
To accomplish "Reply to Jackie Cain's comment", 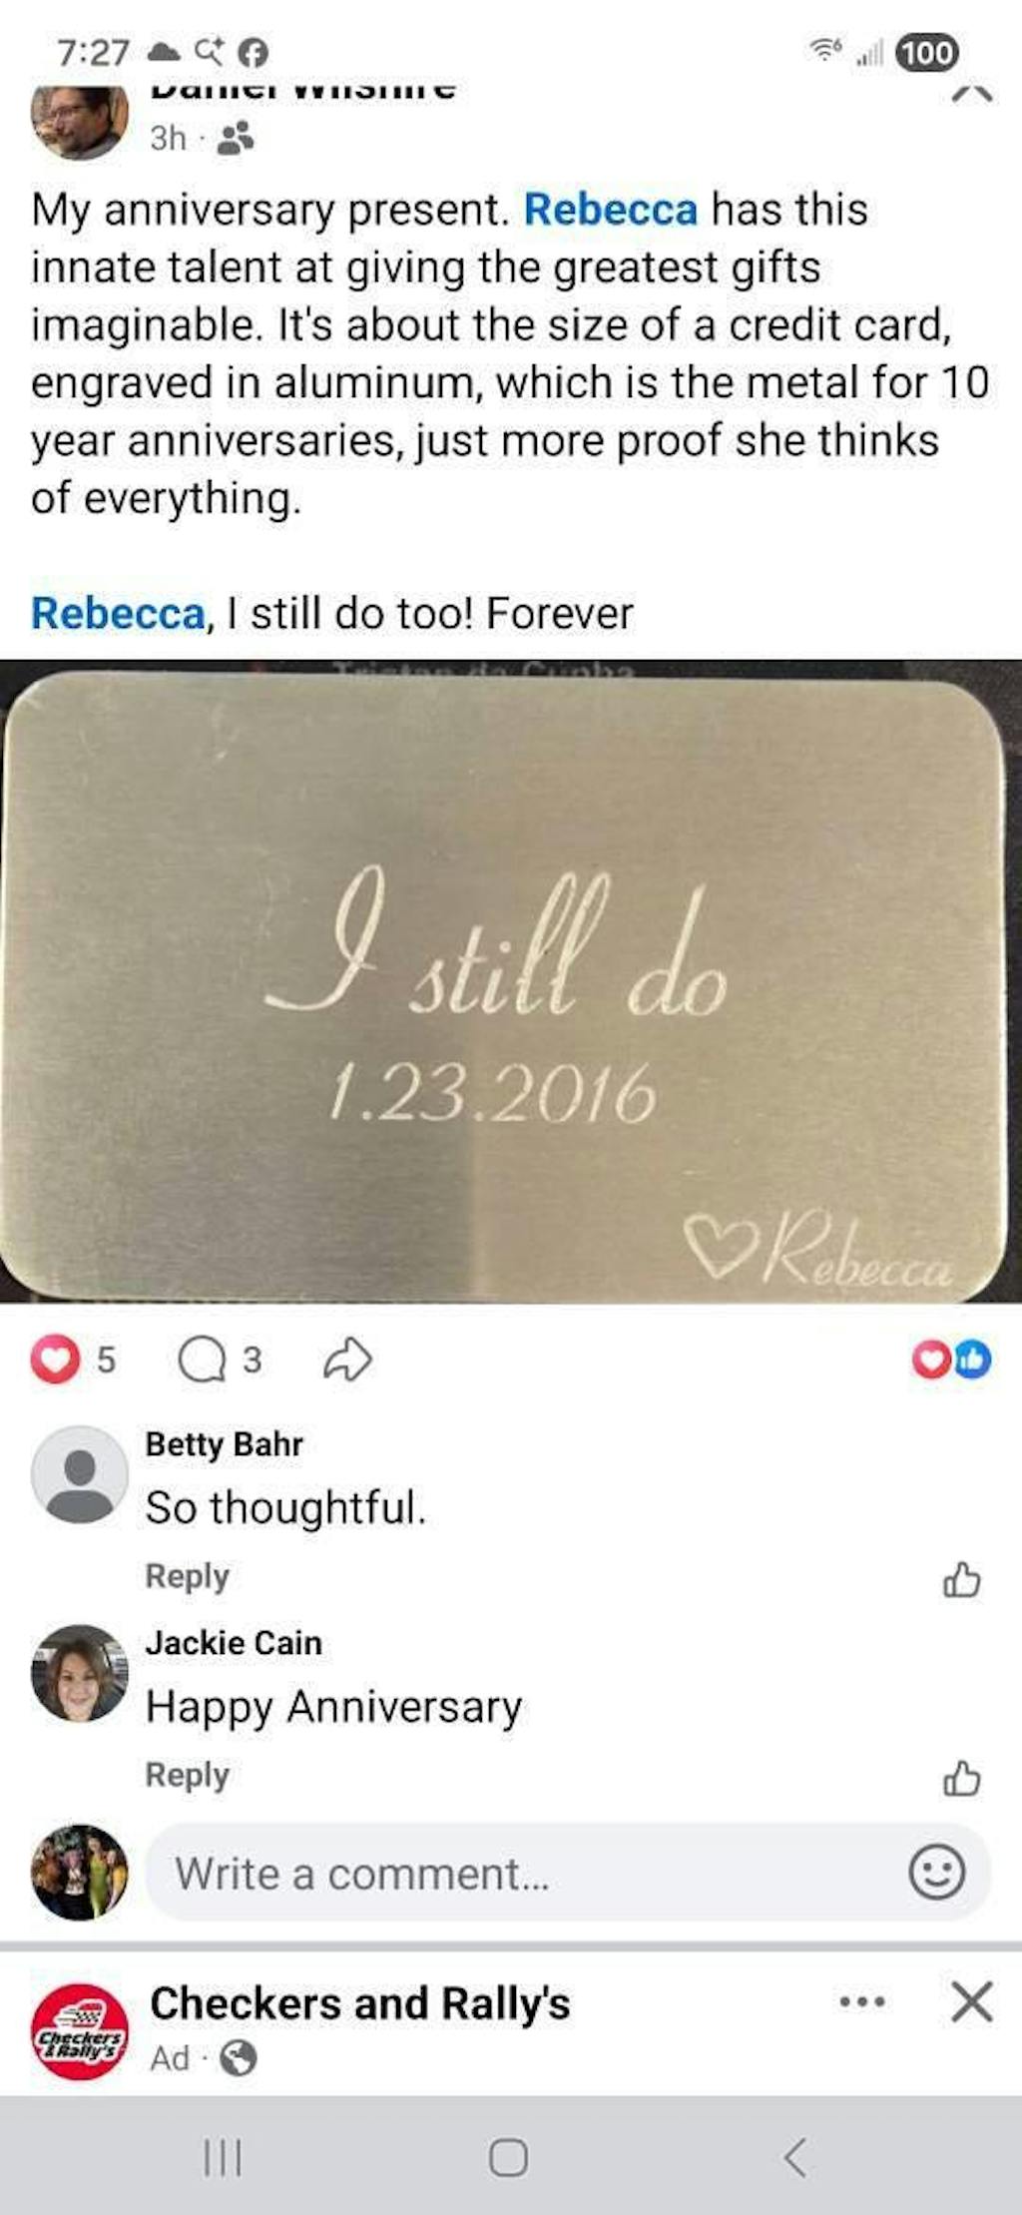I will 187,1775.
